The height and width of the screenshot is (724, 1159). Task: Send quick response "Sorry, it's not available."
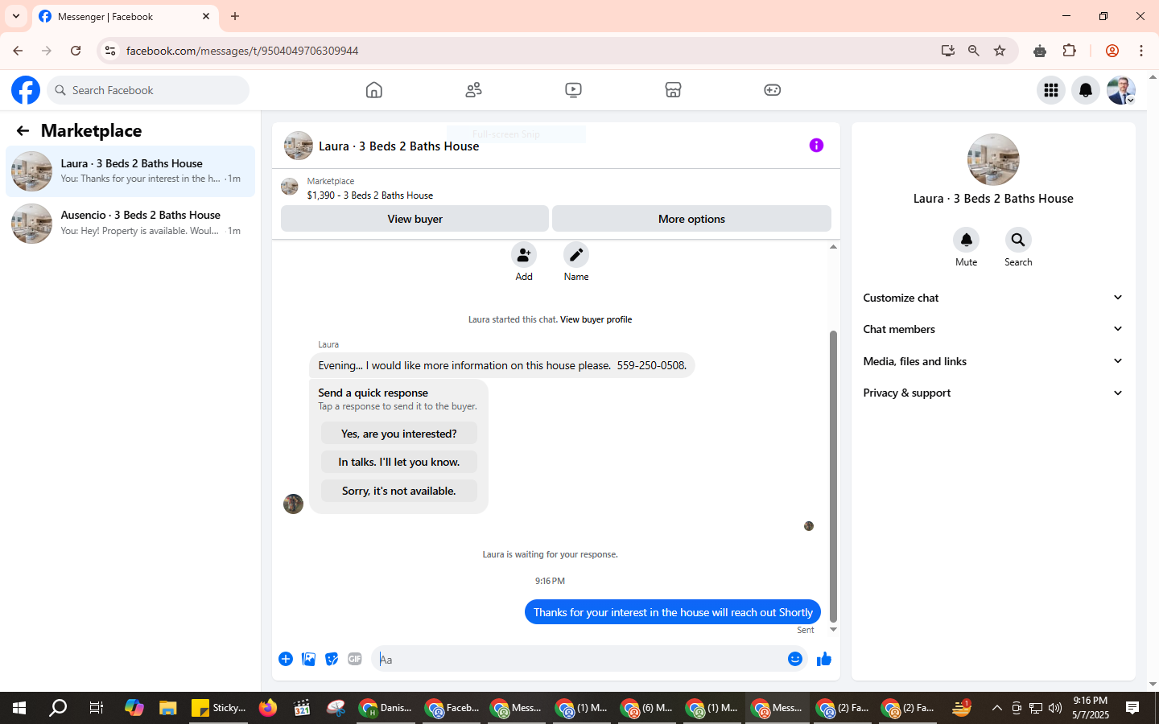pos(398,491)
